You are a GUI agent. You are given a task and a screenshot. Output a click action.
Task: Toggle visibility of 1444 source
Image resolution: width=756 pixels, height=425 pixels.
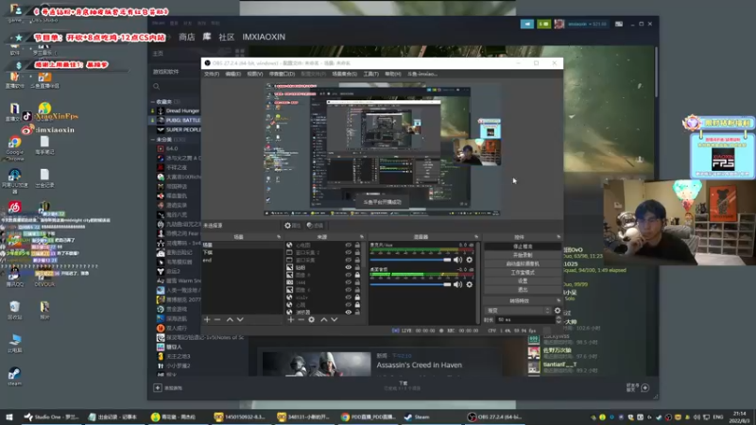348,282
